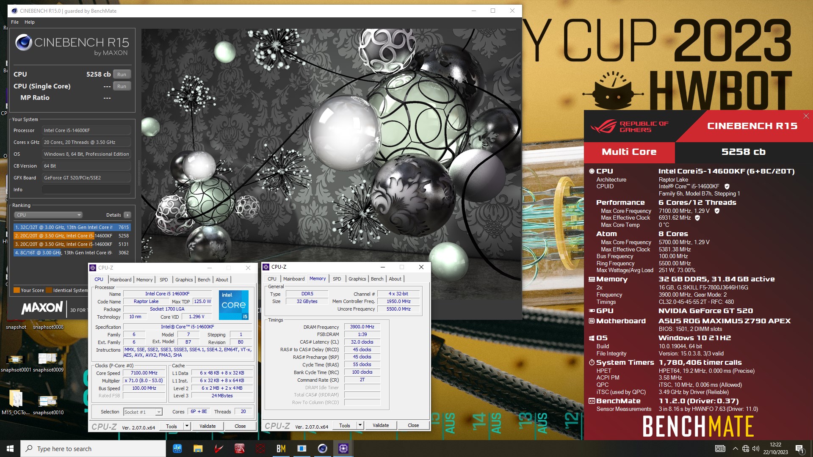Run the CPU benchmark test
This screenshot has height=457, width=813.
122,74
